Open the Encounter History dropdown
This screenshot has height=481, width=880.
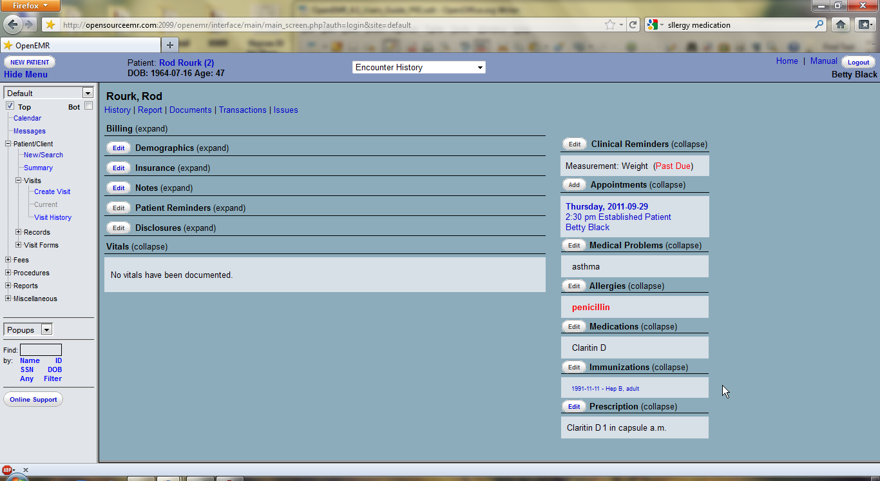419,68
